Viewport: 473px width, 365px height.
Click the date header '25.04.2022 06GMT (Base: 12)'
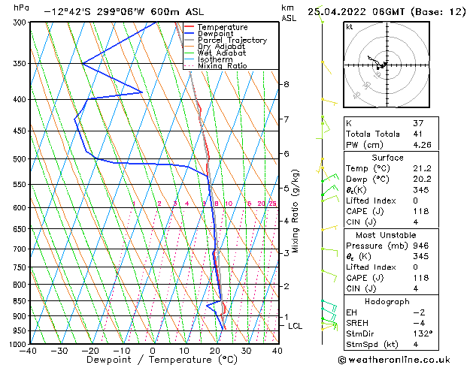387,12
